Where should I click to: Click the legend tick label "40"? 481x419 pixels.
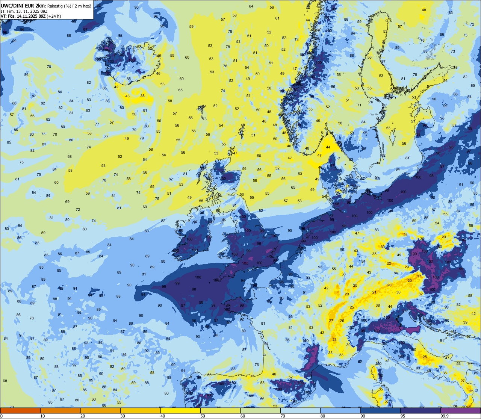click(163, 416)
